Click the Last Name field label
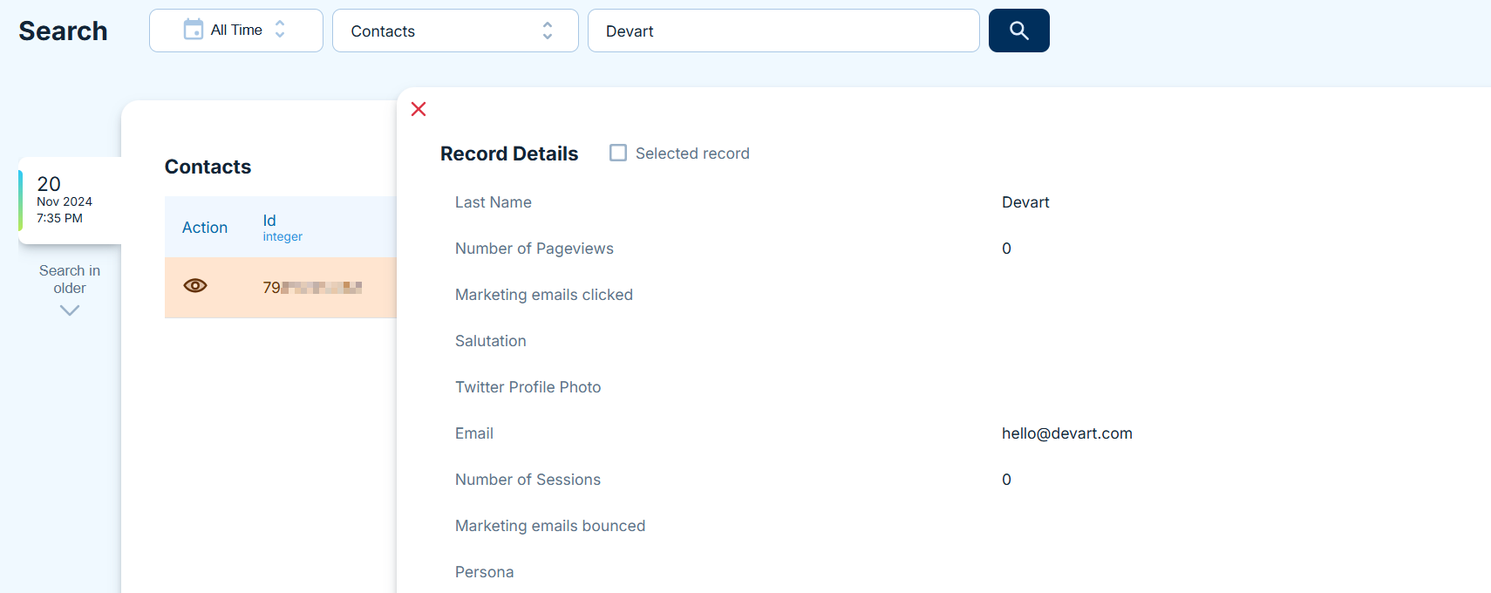 click(494, 202)
